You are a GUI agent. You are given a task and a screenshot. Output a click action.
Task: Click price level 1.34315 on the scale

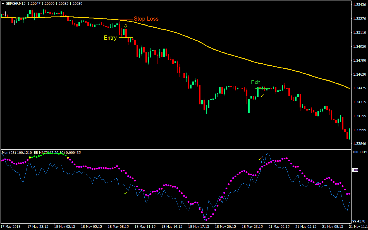coord(359,102)
